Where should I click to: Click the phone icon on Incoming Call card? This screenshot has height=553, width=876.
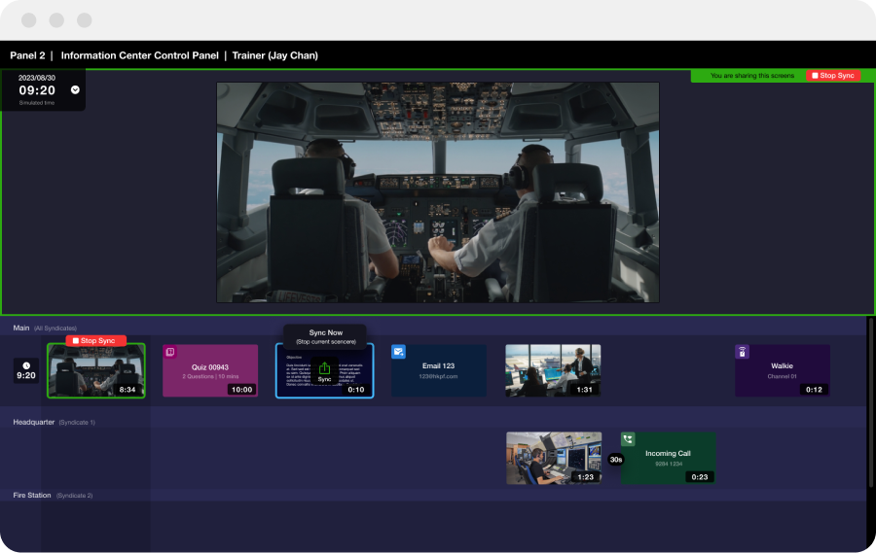(628, 439)
